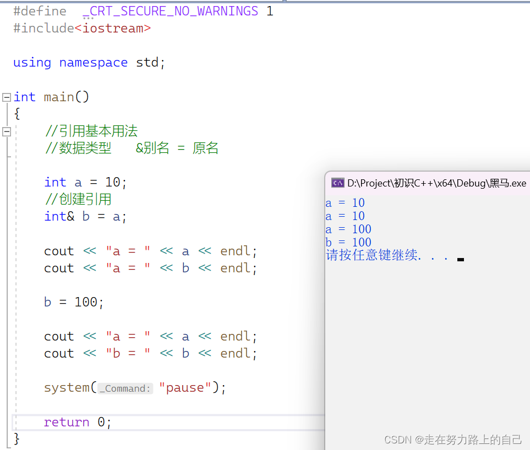
Task: Click the <iostream> include header
Action: 113,29
